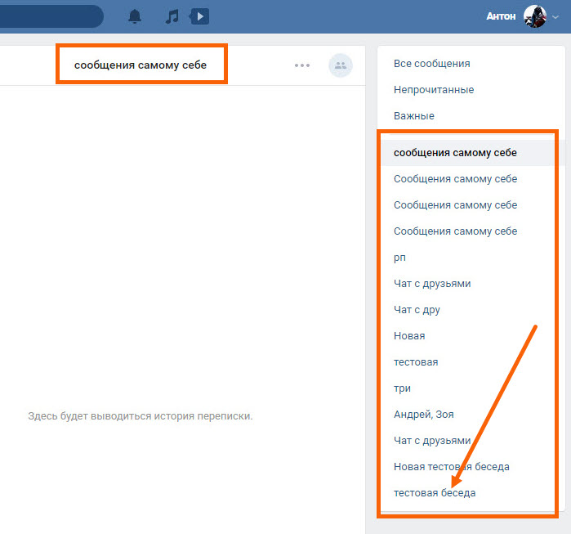
Task: Click the video play icon in top bar
Action: pyautogui.click(x=199, y=16)
